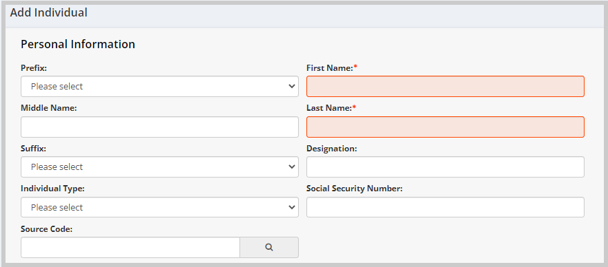Expand the Individual Type combo box

(x=159, y=208)
